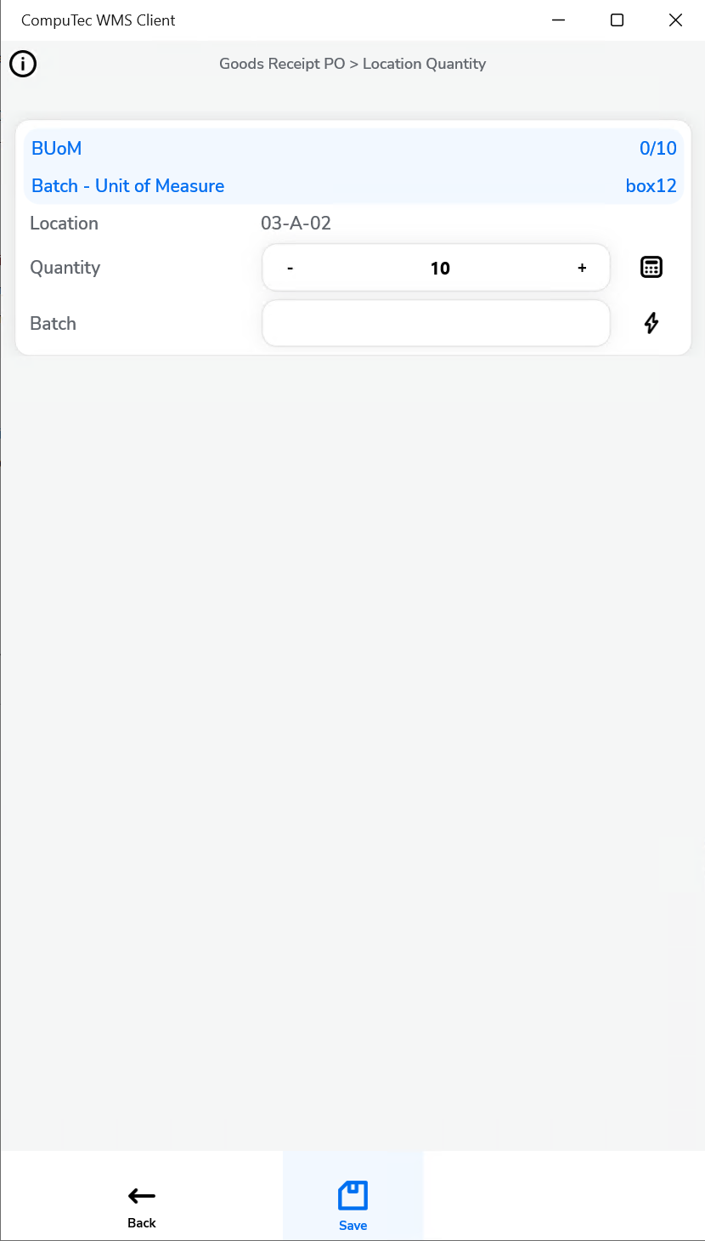Image resolution: width=705 pixels, height=1241 pixels.
Task: Save the location quantity entry
Action: click(x=352, y=1205)
